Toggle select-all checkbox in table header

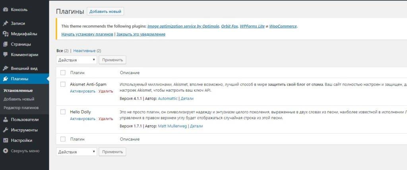(x=63, y=73)
